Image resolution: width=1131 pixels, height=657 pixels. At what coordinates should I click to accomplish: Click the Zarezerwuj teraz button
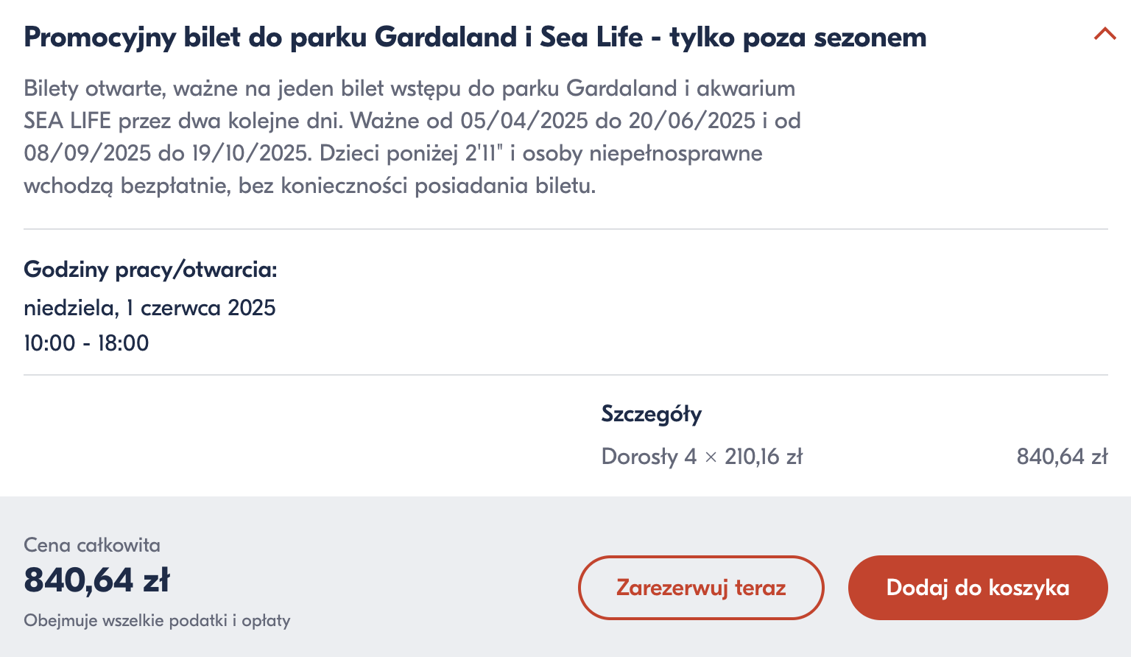tap(701, 588)
